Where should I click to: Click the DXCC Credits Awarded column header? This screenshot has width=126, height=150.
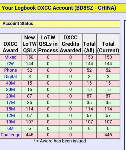tap(71, 44)
